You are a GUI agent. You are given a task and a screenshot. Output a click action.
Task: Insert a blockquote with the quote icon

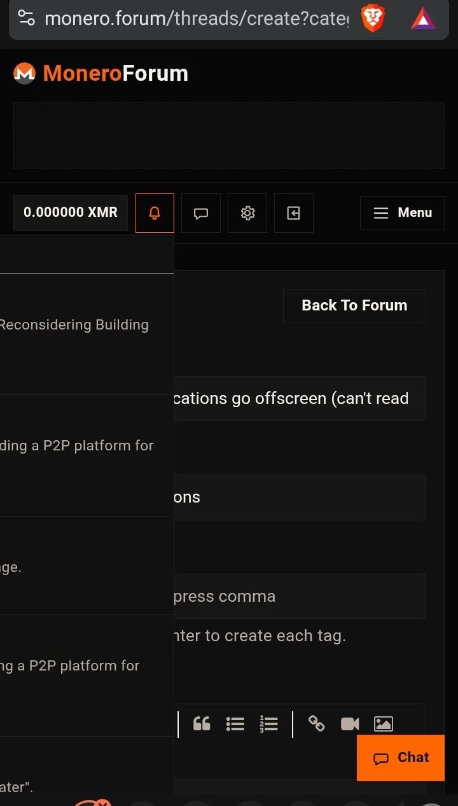[x=202, y=723]
